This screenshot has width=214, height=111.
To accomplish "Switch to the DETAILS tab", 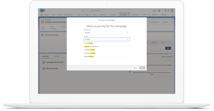I will click(57, 56).
